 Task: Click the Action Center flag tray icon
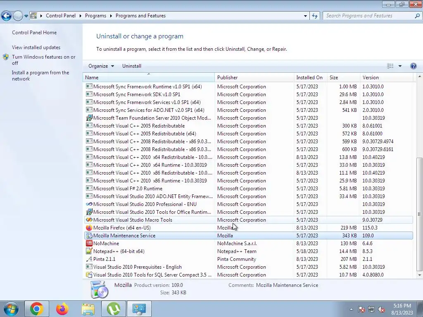(361, 310)
